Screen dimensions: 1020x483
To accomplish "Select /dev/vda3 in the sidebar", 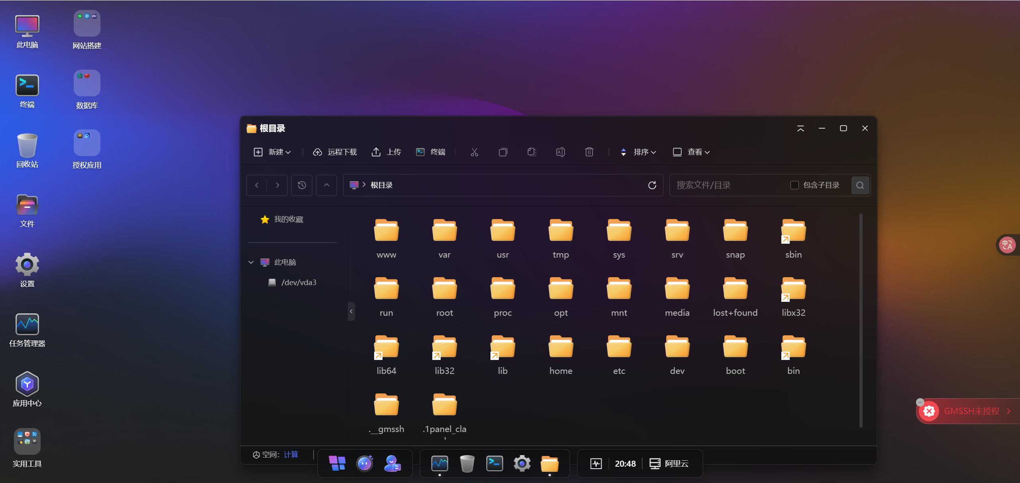I will (298, 283).
